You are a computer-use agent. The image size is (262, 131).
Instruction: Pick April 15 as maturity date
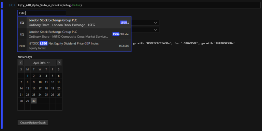point(27,88)
